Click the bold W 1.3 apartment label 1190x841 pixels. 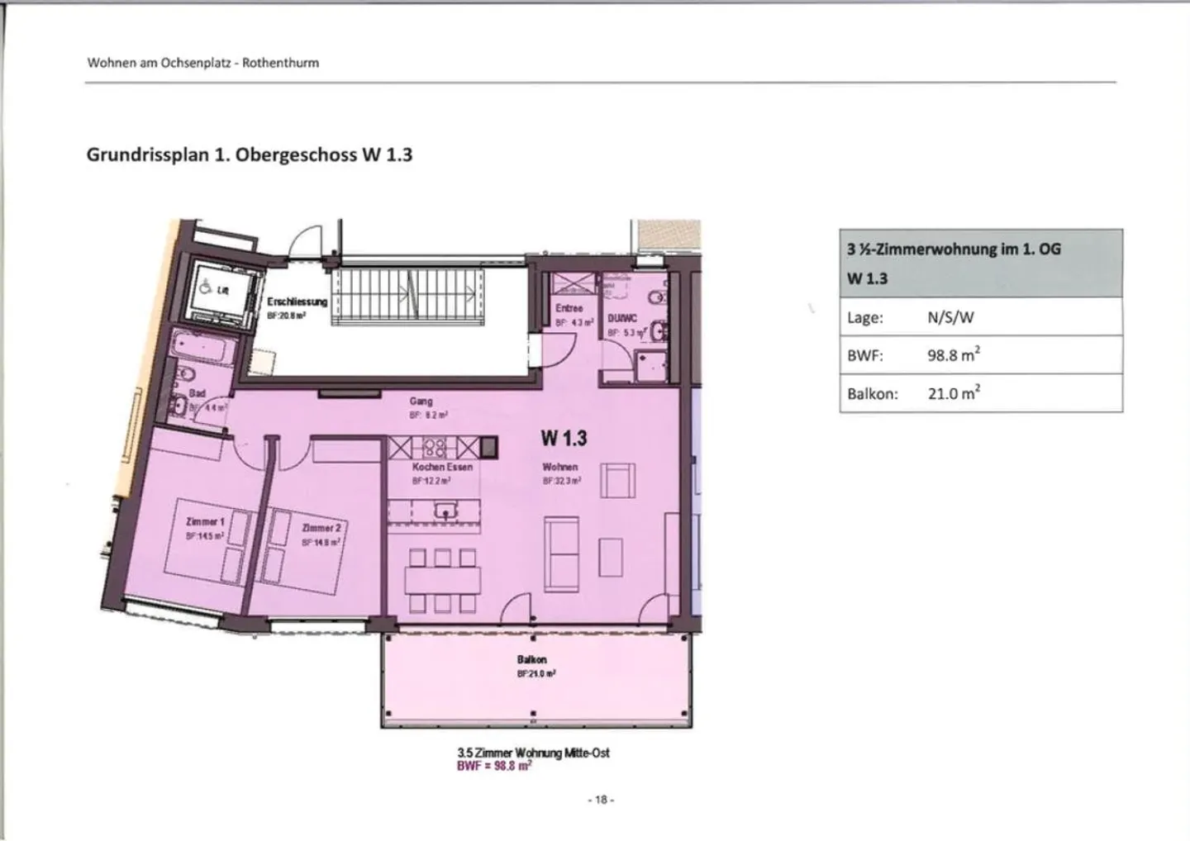click(564, 437)
